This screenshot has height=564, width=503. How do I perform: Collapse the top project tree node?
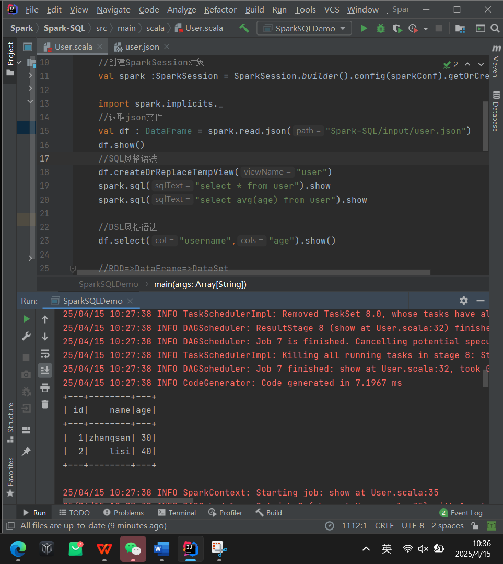coord(19,62)
